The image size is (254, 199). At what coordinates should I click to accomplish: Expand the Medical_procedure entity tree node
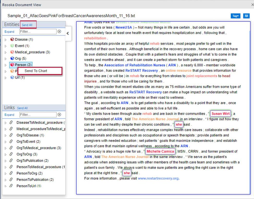pos(6,52)
